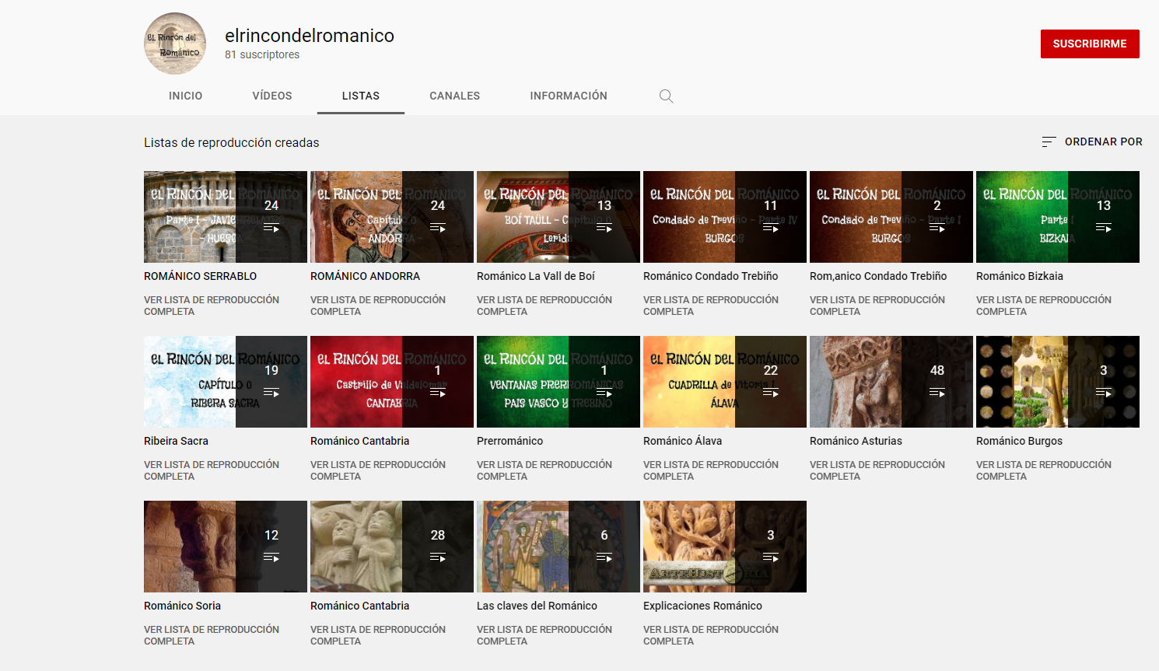1159x671 pixels.
Task: View full playlist under Románico Asturias
Action: (x=877, y=470)
